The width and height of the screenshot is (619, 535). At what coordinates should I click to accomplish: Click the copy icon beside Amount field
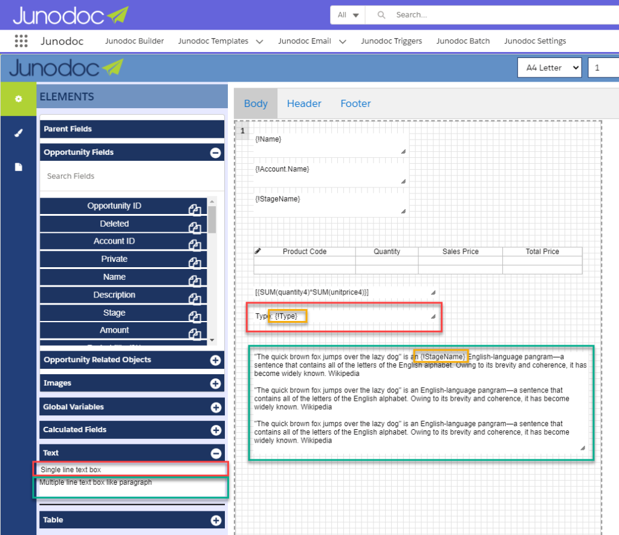point(195,334)
